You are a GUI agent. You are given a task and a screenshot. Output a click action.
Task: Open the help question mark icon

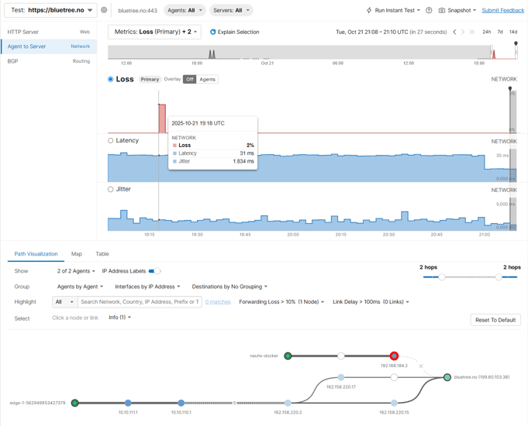tap(429, 11)
